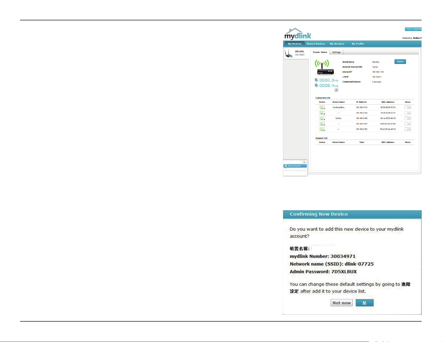This screenshot has height=342, width=442.
Task: Click the LAN IP value 192.168.0.1
Action: 377,77
